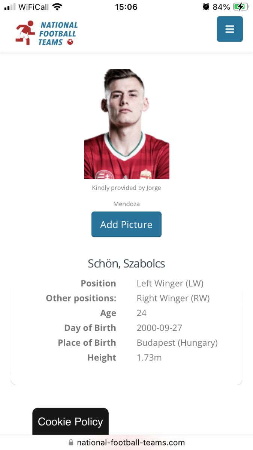Tap the birth date 2000-09-27
Screen dimensions: 253x450
coord(159,328)
